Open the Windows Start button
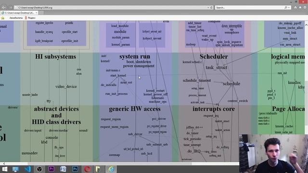This screenshot has height=173, width=308. pos(4,169)
